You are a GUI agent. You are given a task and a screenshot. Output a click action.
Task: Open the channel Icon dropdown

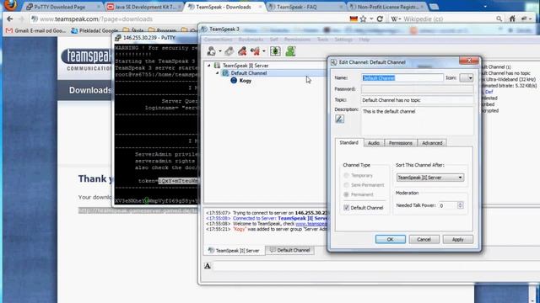coord(467,78)
